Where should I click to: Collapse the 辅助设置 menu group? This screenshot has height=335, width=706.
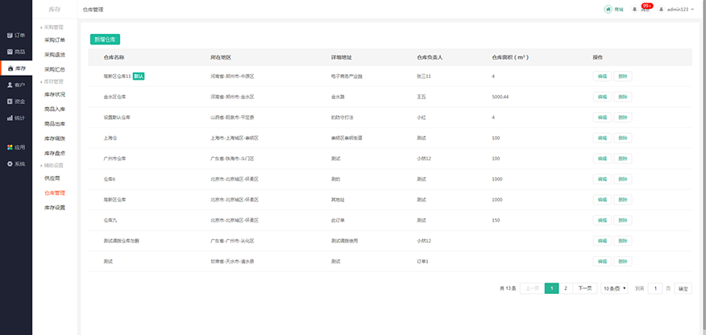point(53,165)
